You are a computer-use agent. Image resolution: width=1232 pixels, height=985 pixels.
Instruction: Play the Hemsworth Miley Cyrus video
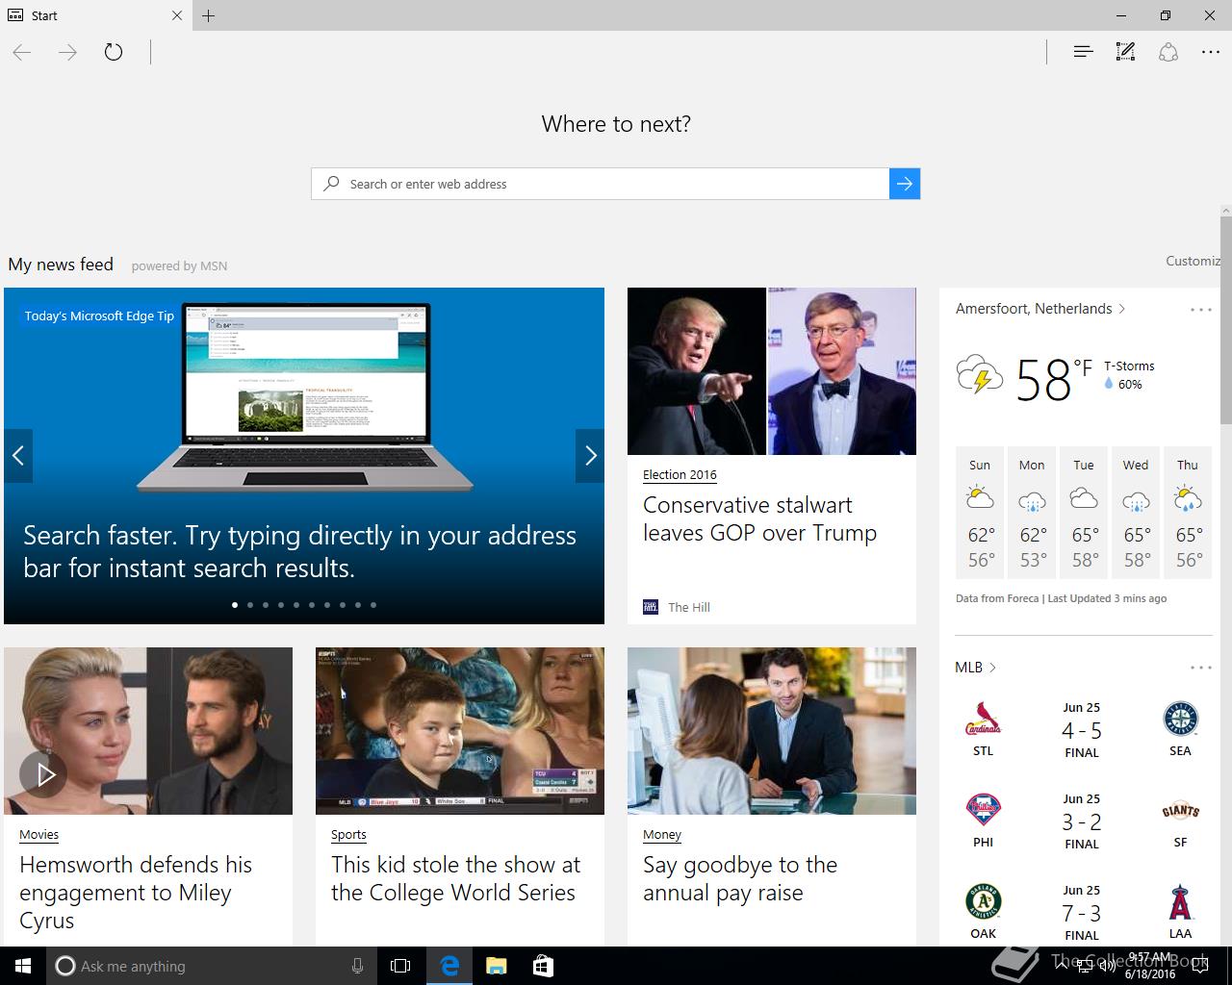[43, 773]
